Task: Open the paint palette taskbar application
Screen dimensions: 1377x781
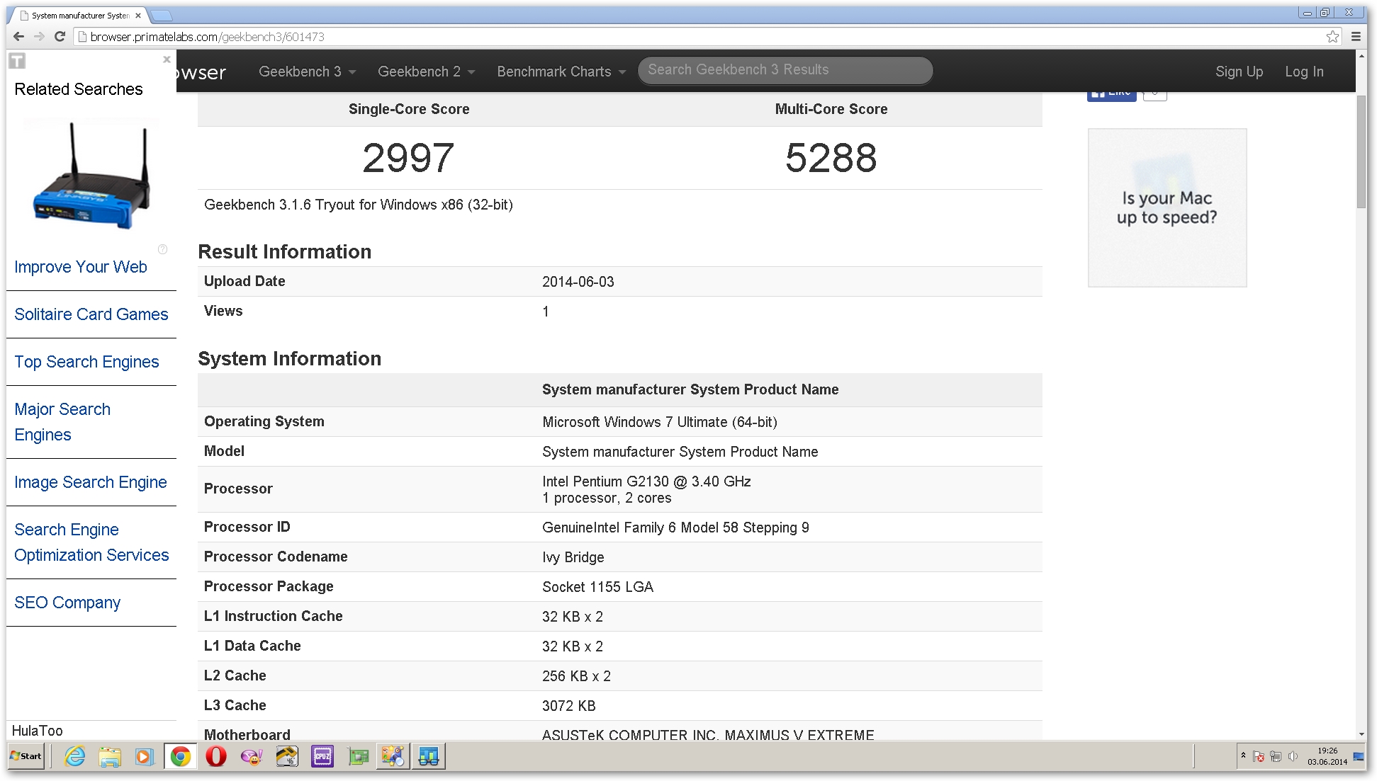Action: pos(393,757)
